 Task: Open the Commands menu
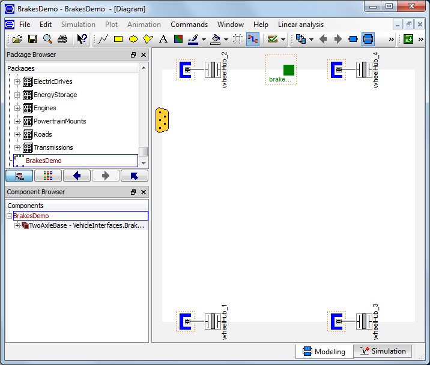(189, 25)
